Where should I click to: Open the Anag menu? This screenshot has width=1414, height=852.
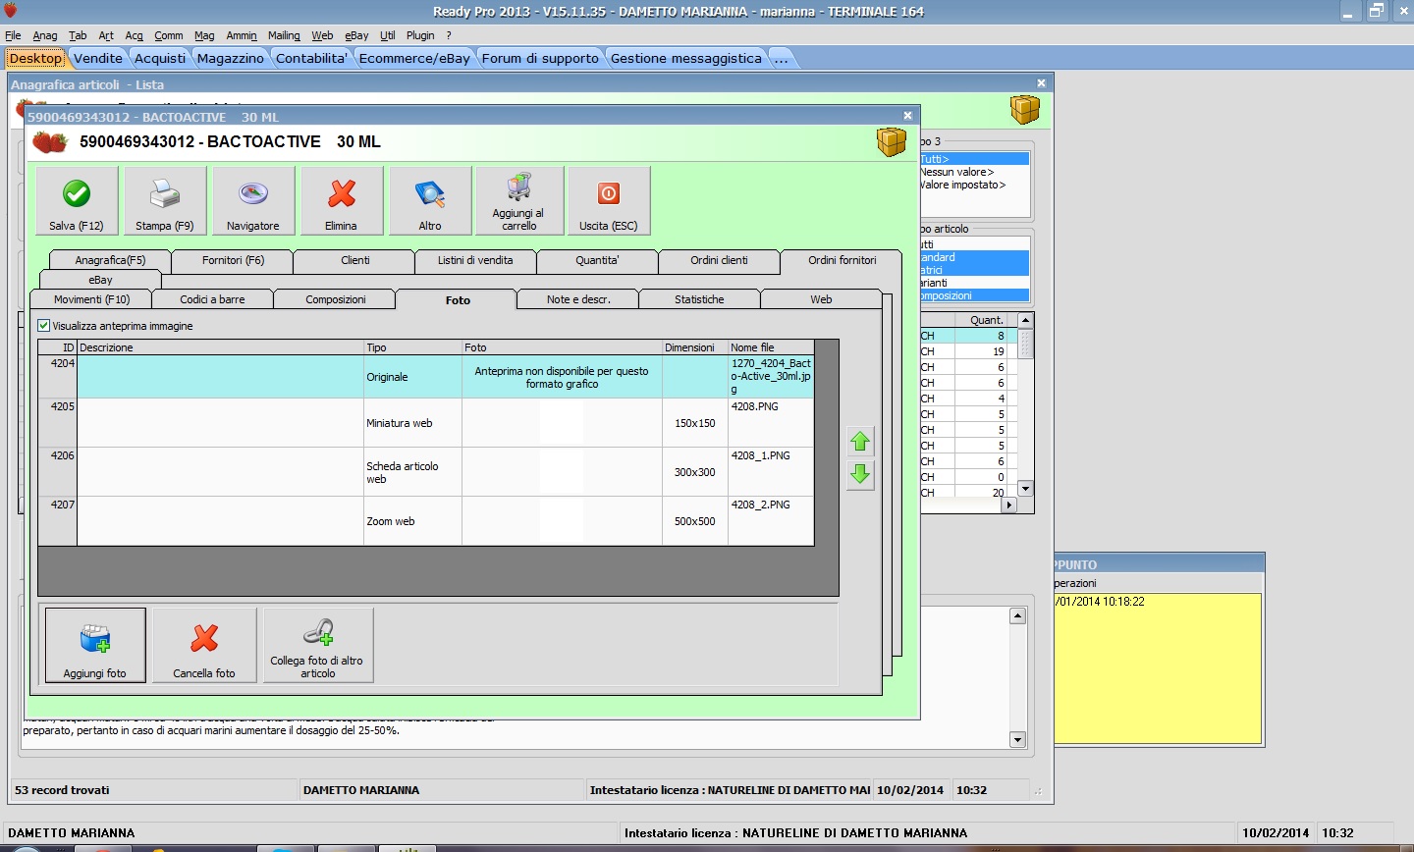pos(45,35)
